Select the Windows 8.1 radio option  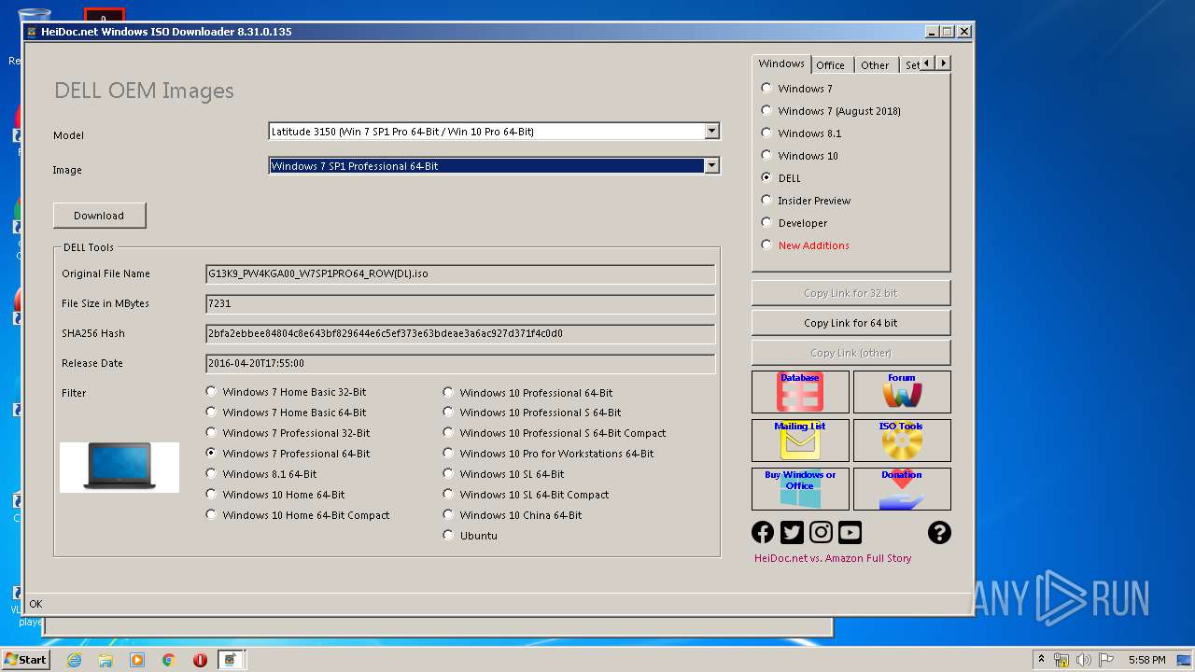point(801,133)
